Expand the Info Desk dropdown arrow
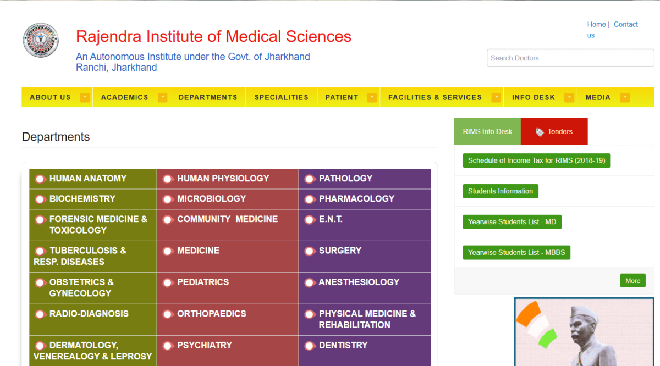Image resolution: width=660 pixels, height=366 pixels. [569, 97]
